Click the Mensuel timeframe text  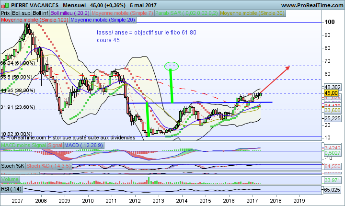74,5
